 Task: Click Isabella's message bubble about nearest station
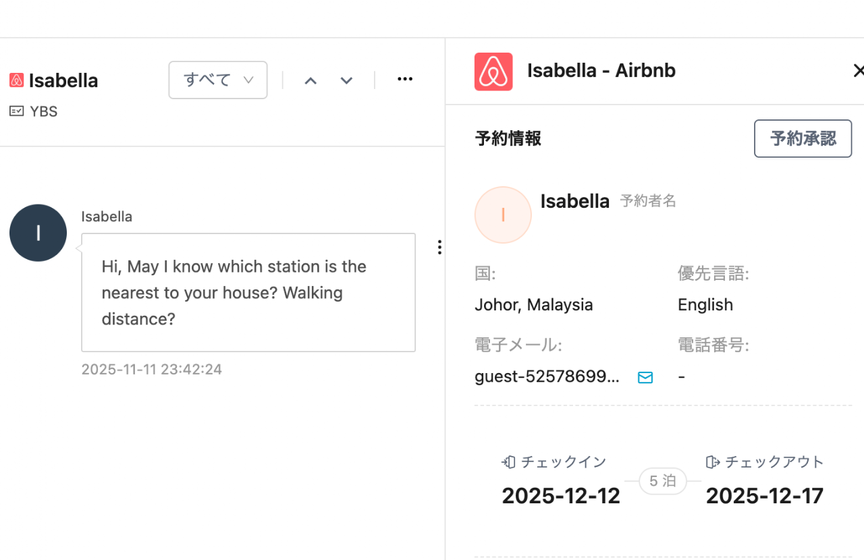pyautogui.click(x=248, y=292)
